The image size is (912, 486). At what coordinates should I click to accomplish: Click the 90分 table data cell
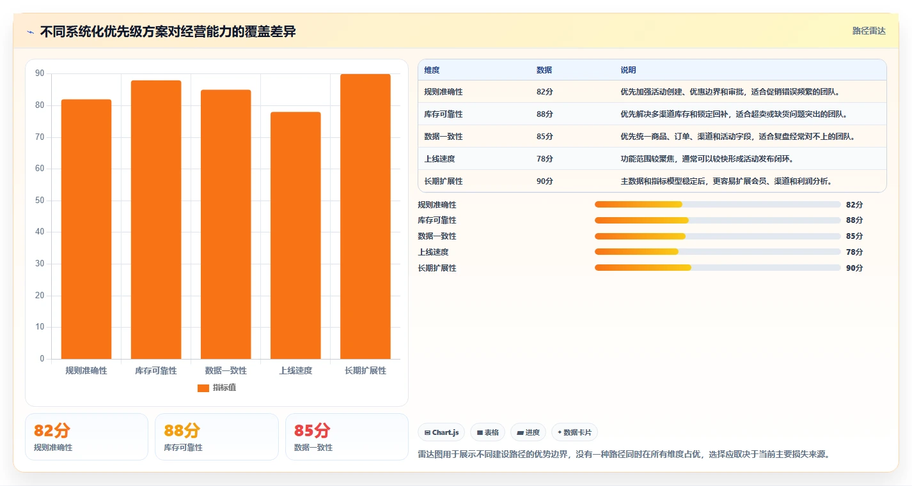coord(545,181)
